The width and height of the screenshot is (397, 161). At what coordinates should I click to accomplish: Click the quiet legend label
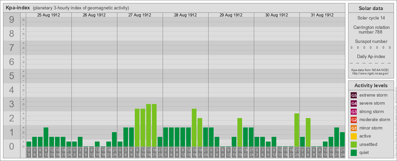pos(365,152)
